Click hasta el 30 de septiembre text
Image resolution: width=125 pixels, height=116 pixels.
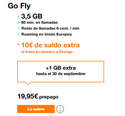[x=61, y=74]
